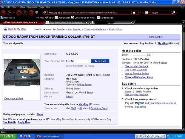The width and height of the screenshot is (185, 139).
Task: Open the 0 bids history link
Action: coord(69,97)
